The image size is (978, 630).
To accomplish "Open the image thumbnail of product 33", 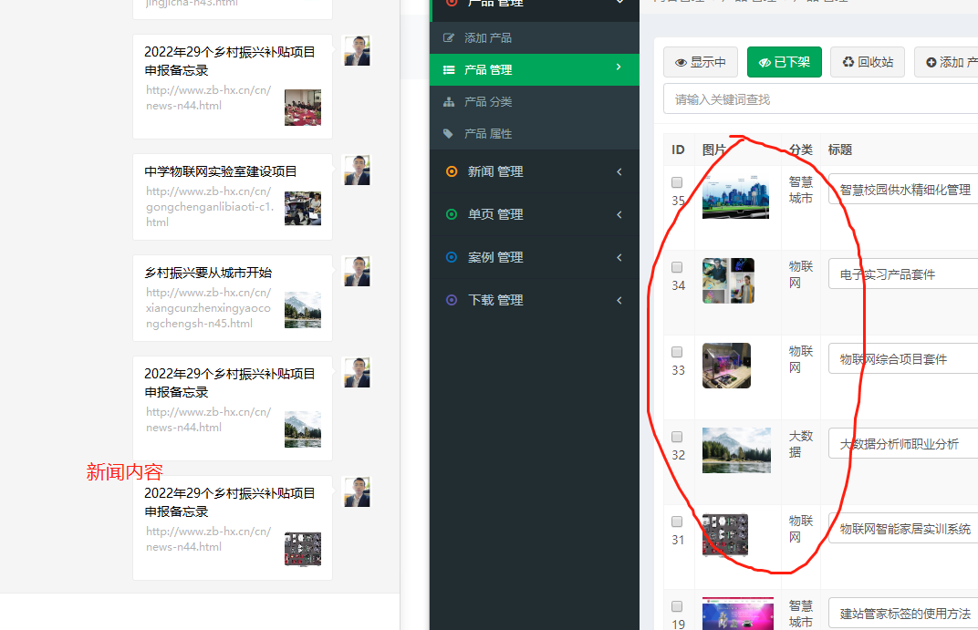I will pyautogui.click(x=726, y=366).
